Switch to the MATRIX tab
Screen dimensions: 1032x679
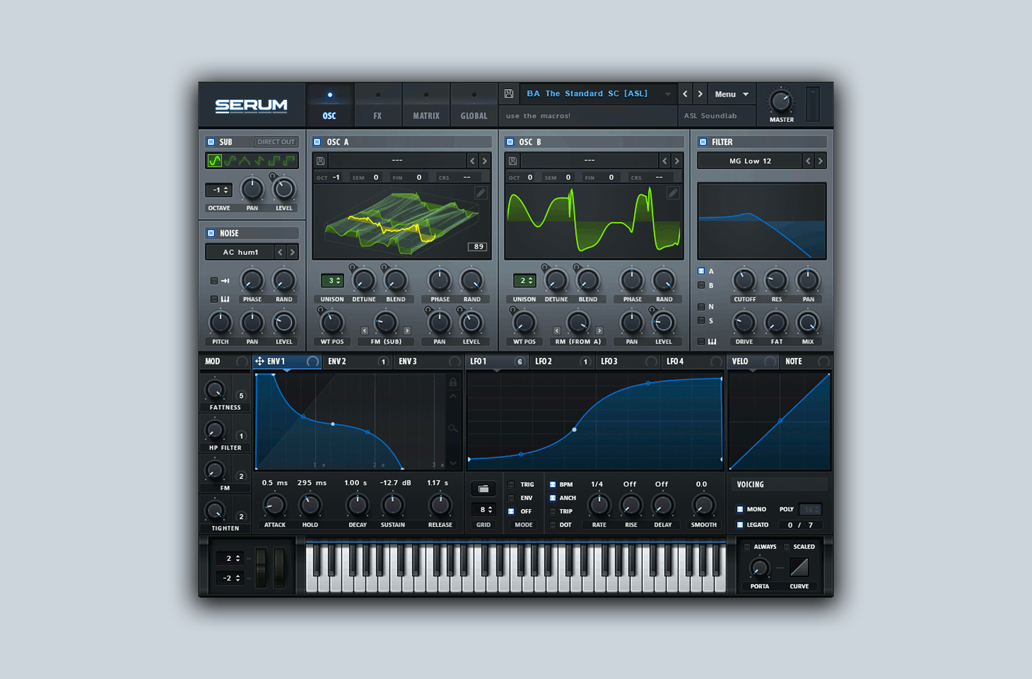tap(426, 105)
